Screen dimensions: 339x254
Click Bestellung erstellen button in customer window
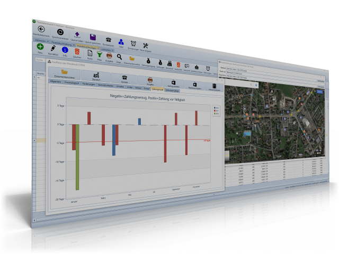point(194,86)
